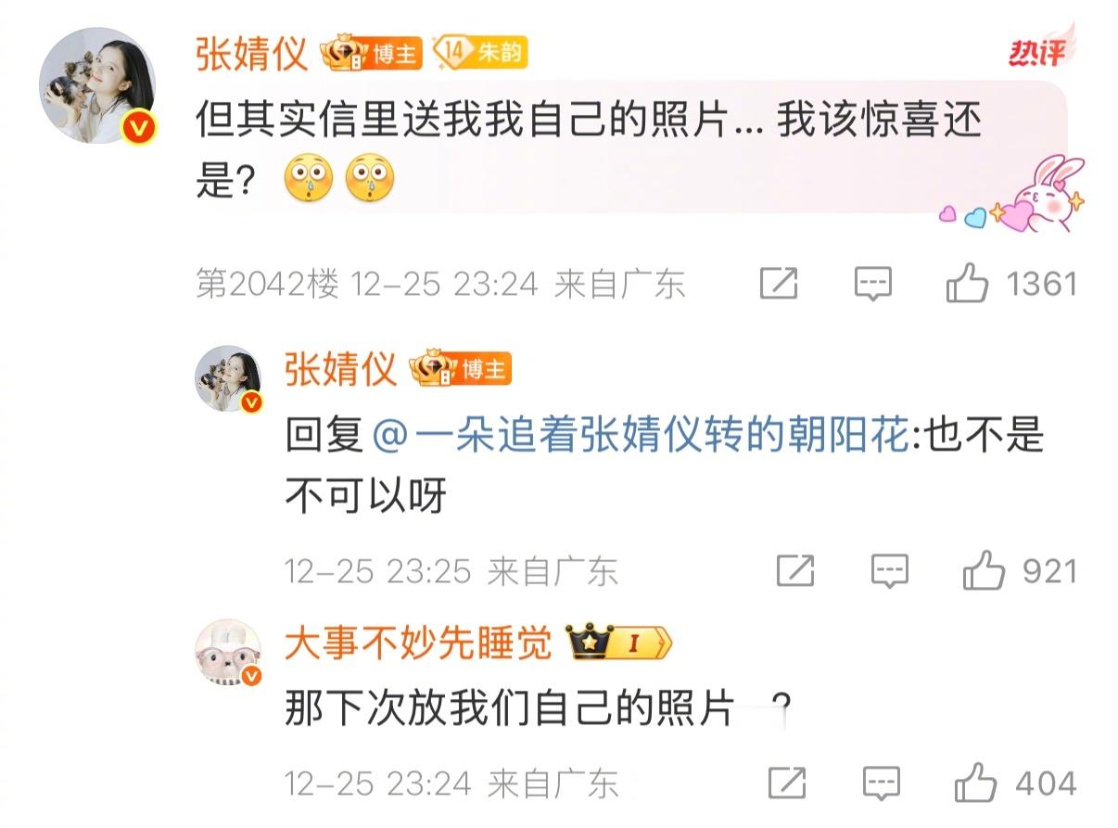The height and width of the screenshot is (828, 1118).
Task: Repost 大事不妙先睡觉's comment
Action: point(787,784)
